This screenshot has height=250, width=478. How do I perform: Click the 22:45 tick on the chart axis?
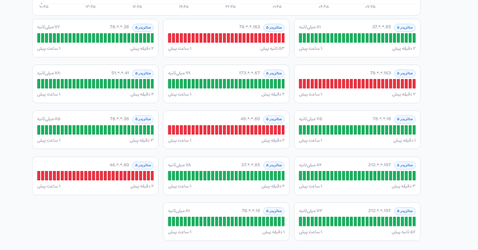[x=231, y=6]
